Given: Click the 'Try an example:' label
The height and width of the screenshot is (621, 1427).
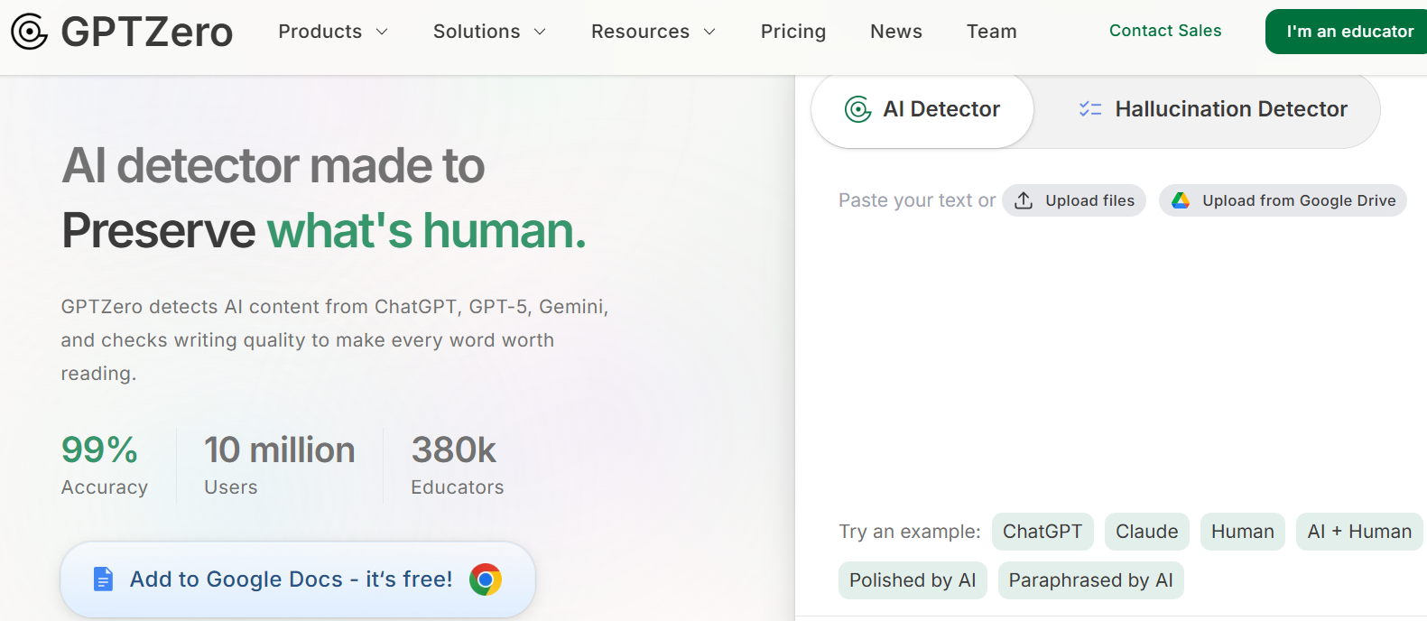Looking at the screenshot, I should (910, 532).
